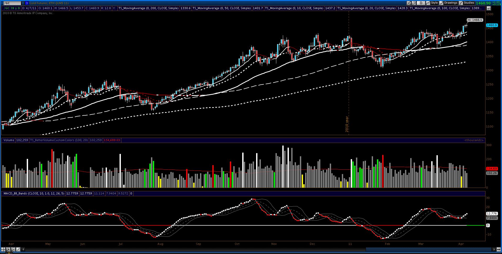Click the 7.9404 MACD axis marker
This screenshot has width=502, height=254.
tap(492, 218)
